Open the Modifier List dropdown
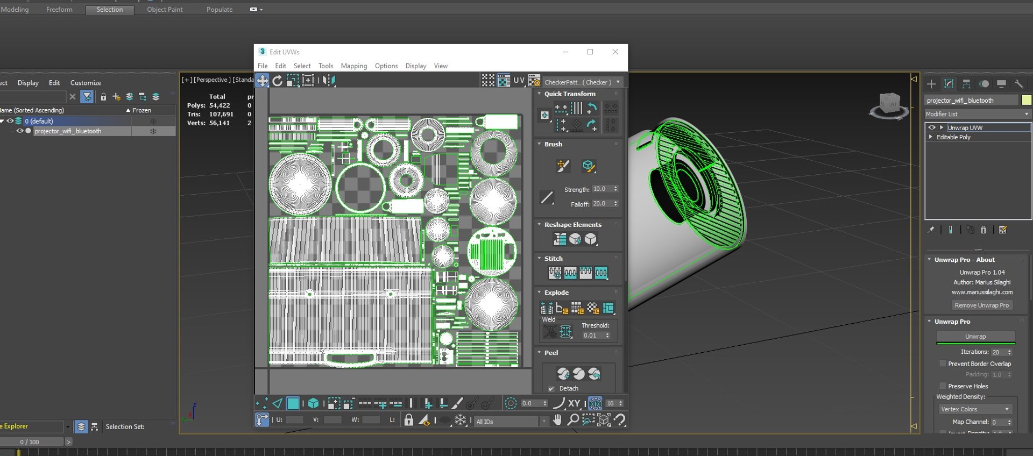 pos(978,114)
